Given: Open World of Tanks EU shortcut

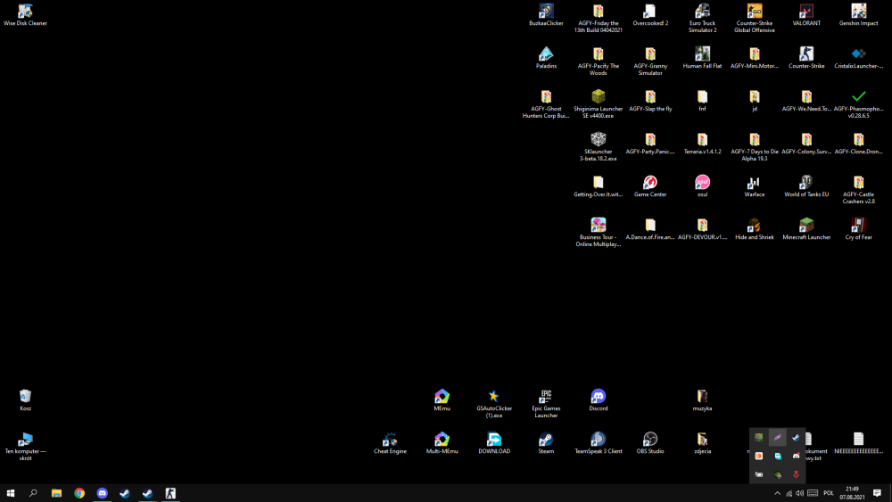Looking at the screenshot, I should [806, 185].
